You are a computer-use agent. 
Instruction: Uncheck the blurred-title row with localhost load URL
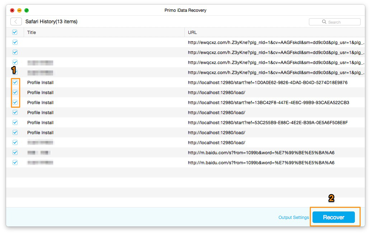[15, 142]
